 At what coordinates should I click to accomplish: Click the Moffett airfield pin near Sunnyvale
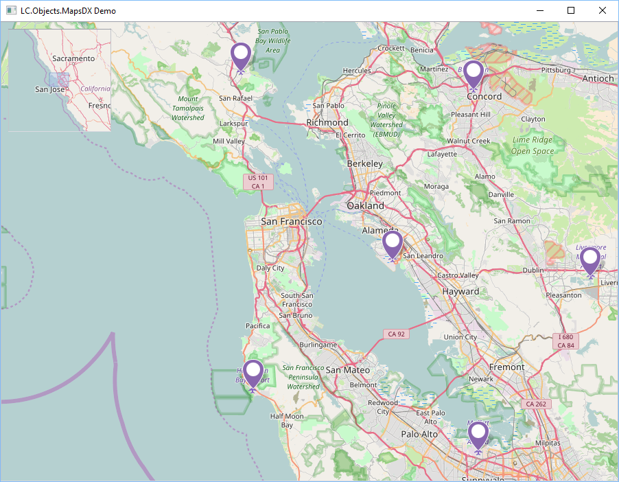(x=478, y=435)
